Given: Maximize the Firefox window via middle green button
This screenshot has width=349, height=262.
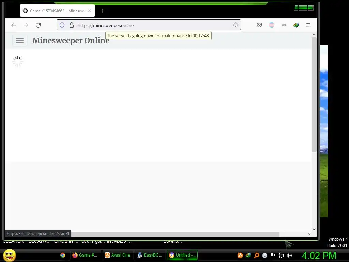Looking at the screenshot, I should click(303, 8).
